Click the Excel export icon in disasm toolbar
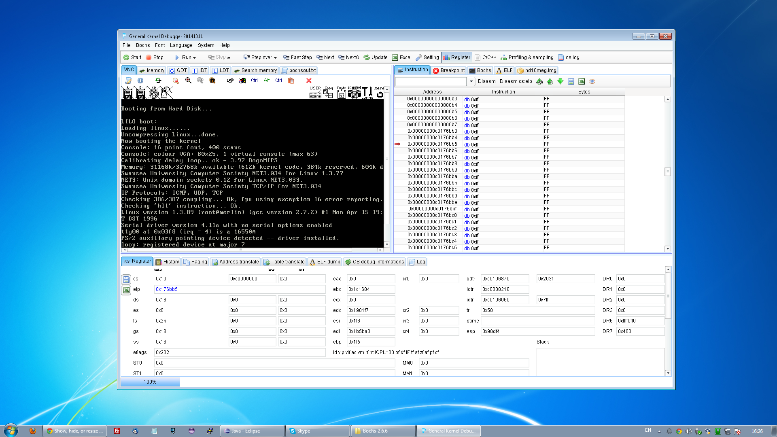Viewport: 777px width, 437px height. tap(582, 81)
